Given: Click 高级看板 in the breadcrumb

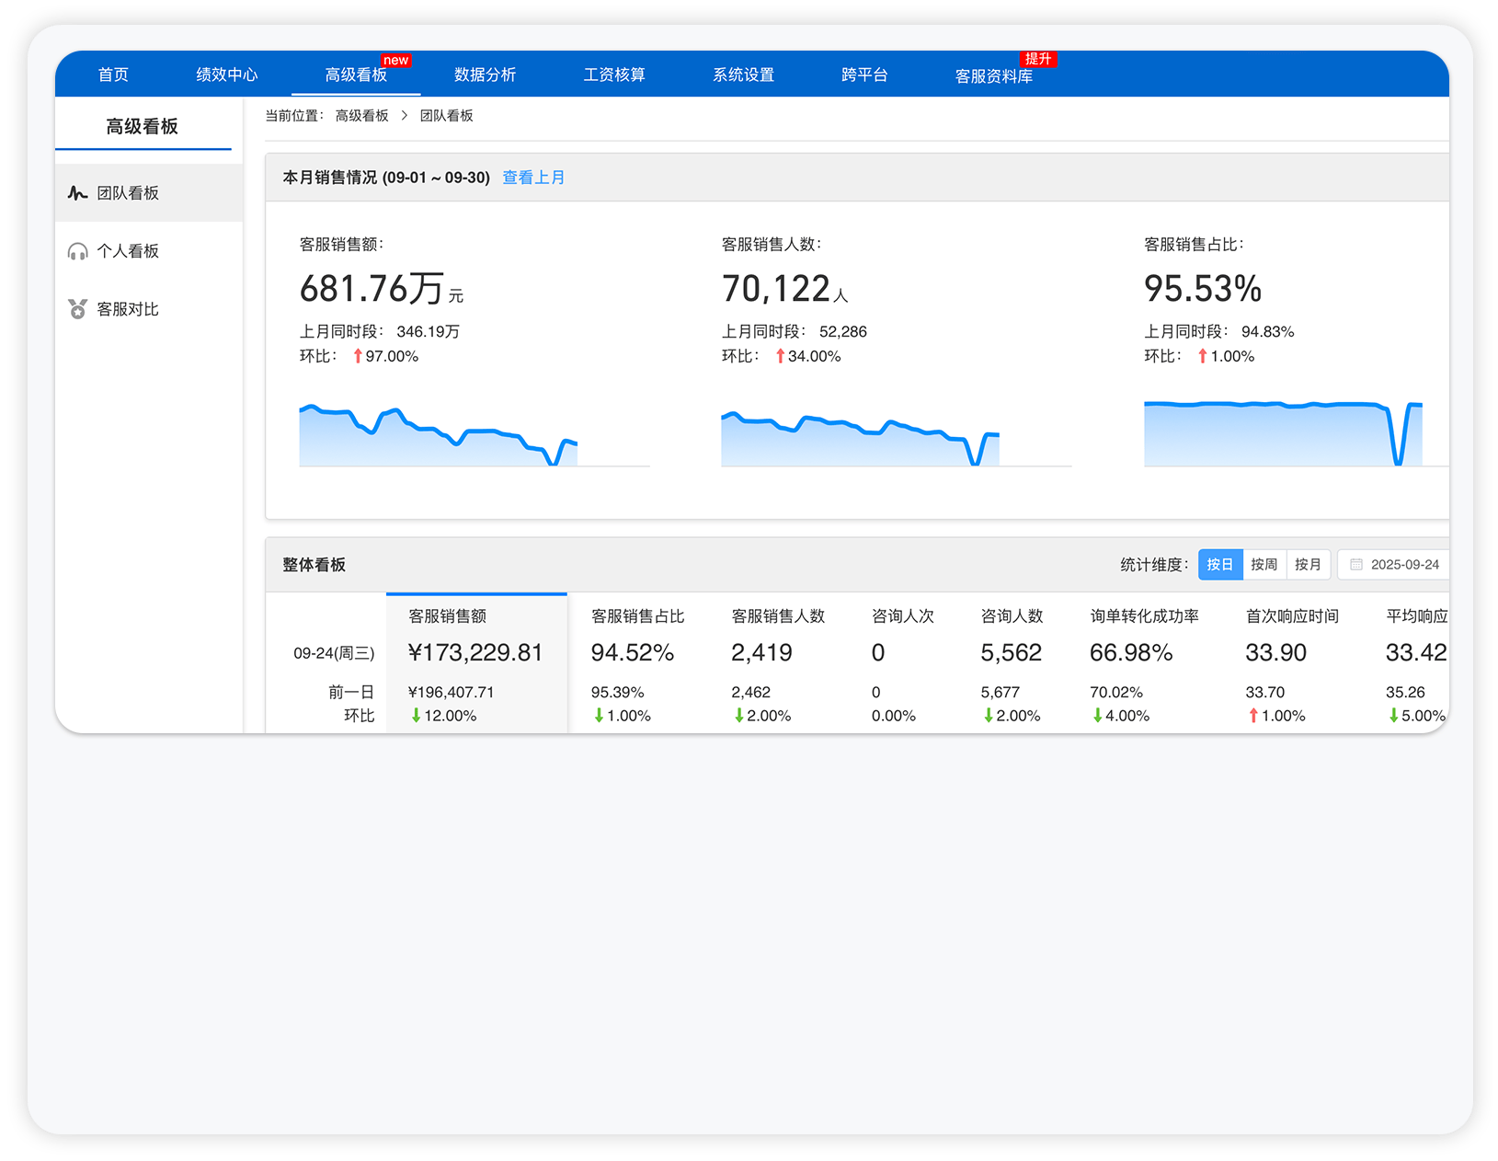Looking at the screenshot, I should [361, 116].
